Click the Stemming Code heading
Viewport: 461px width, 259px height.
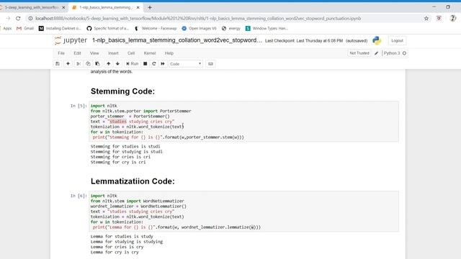pos(122,91)
